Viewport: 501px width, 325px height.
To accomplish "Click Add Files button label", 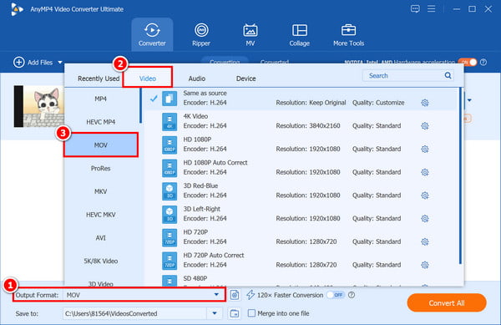I will (40, 63).
